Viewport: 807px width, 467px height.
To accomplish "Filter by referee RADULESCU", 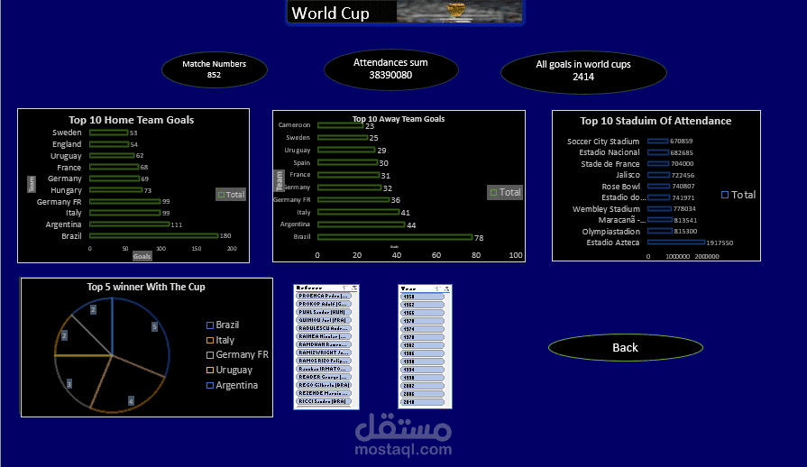I will pyautogui.click(x=323, y=328).
